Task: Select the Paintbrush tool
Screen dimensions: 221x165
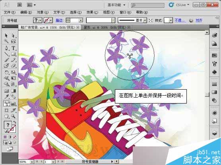Action: (6, 60)
